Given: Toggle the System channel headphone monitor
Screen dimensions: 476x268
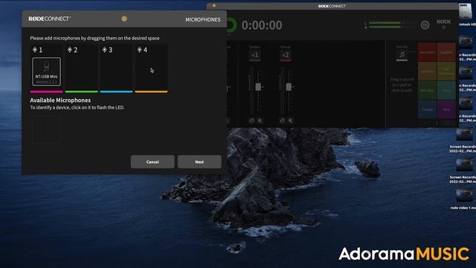Looking at the screenshot, I should pos(251,121).
